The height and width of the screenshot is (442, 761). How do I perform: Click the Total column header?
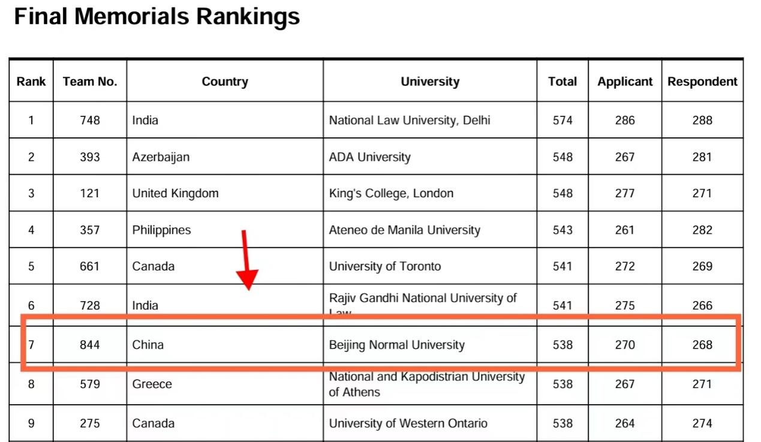(563, 82)
